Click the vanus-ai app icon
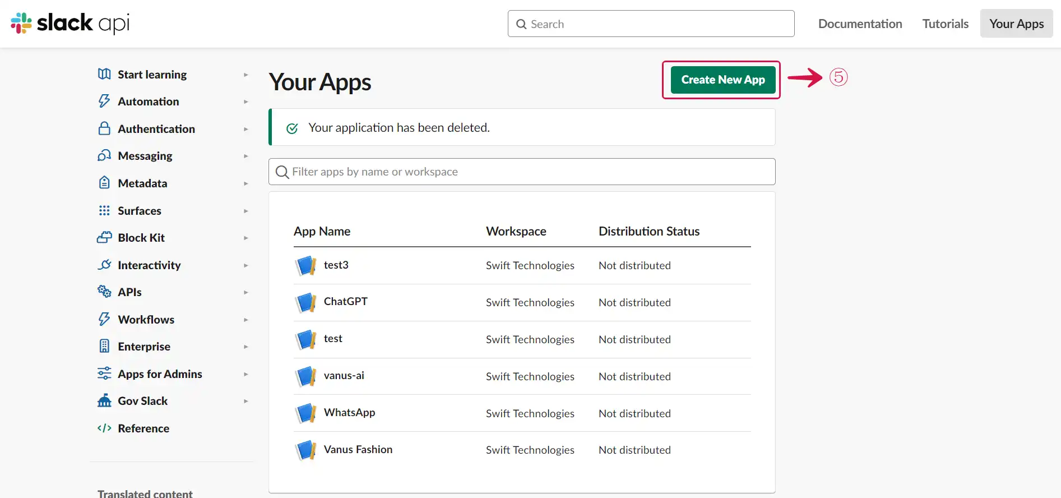The height and width of the screenshot is (498, 1061). click(306, 376)
